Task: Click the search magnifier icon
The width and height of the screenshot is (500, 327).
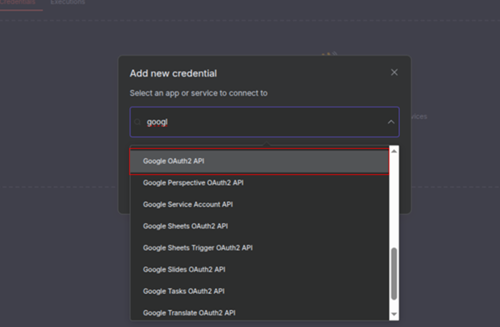Action: 137,122
